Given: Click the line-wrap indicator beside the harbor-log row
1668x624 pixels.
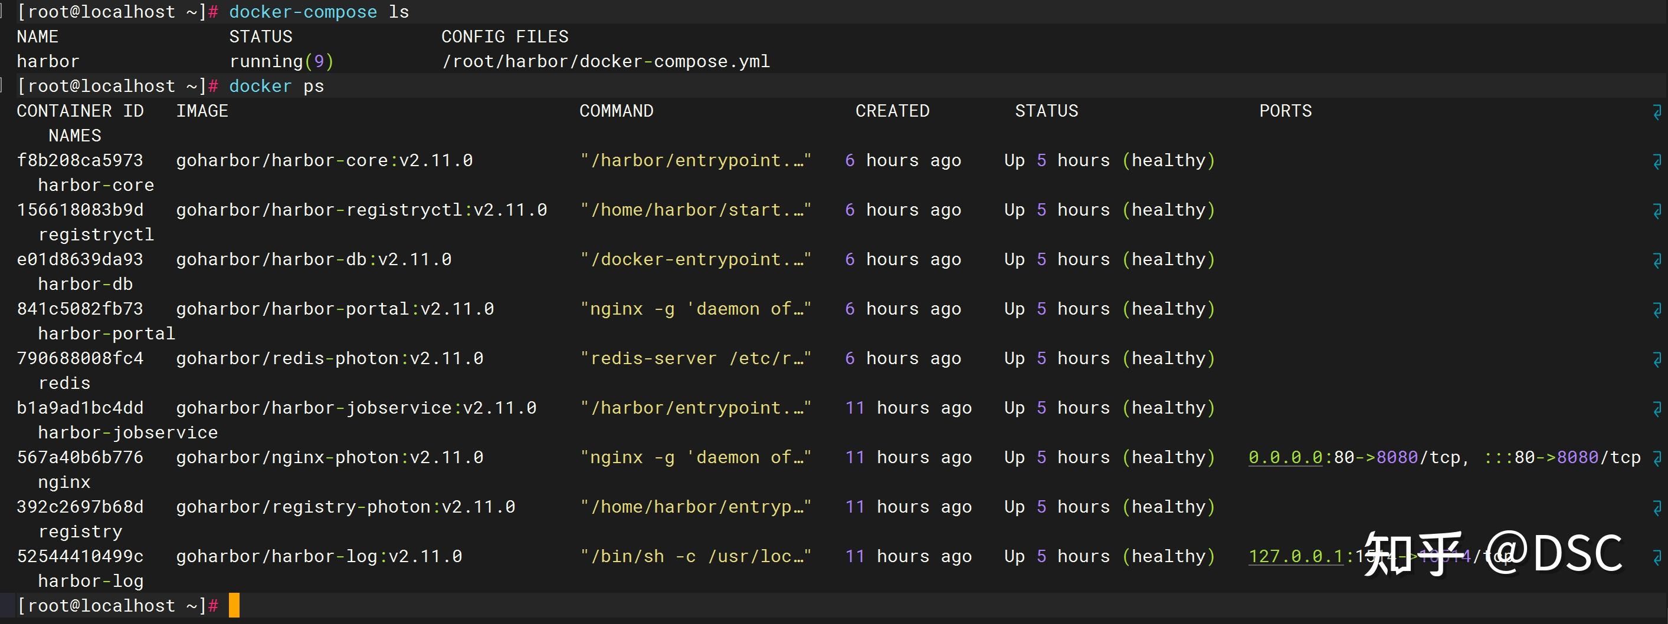Looking at the screenshot, I should [1656, 557].
